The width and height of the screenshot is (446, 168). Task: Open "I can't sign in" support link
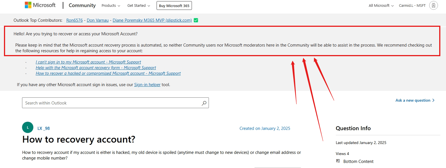click(88, 62)
